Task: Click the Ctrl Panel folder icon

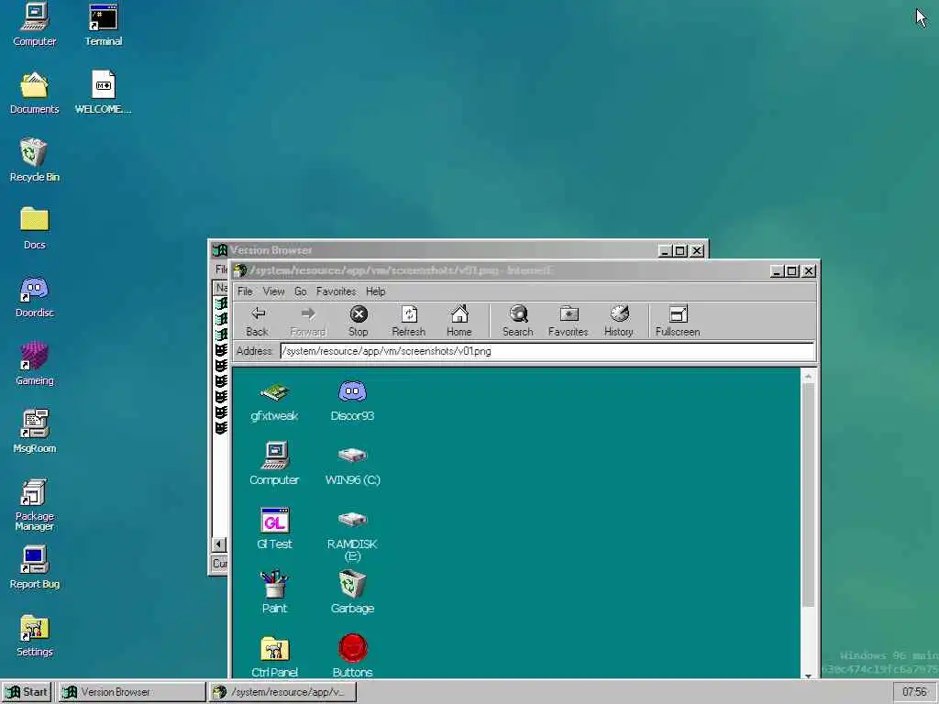Action: 274,656
